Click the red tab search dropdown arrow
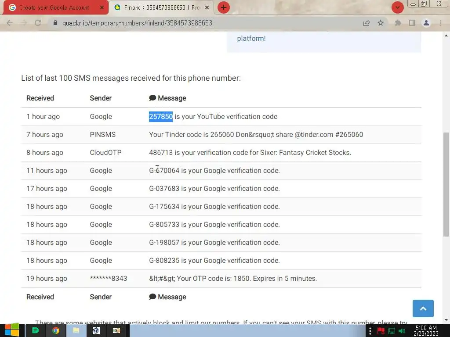 [x=397, y=7]
